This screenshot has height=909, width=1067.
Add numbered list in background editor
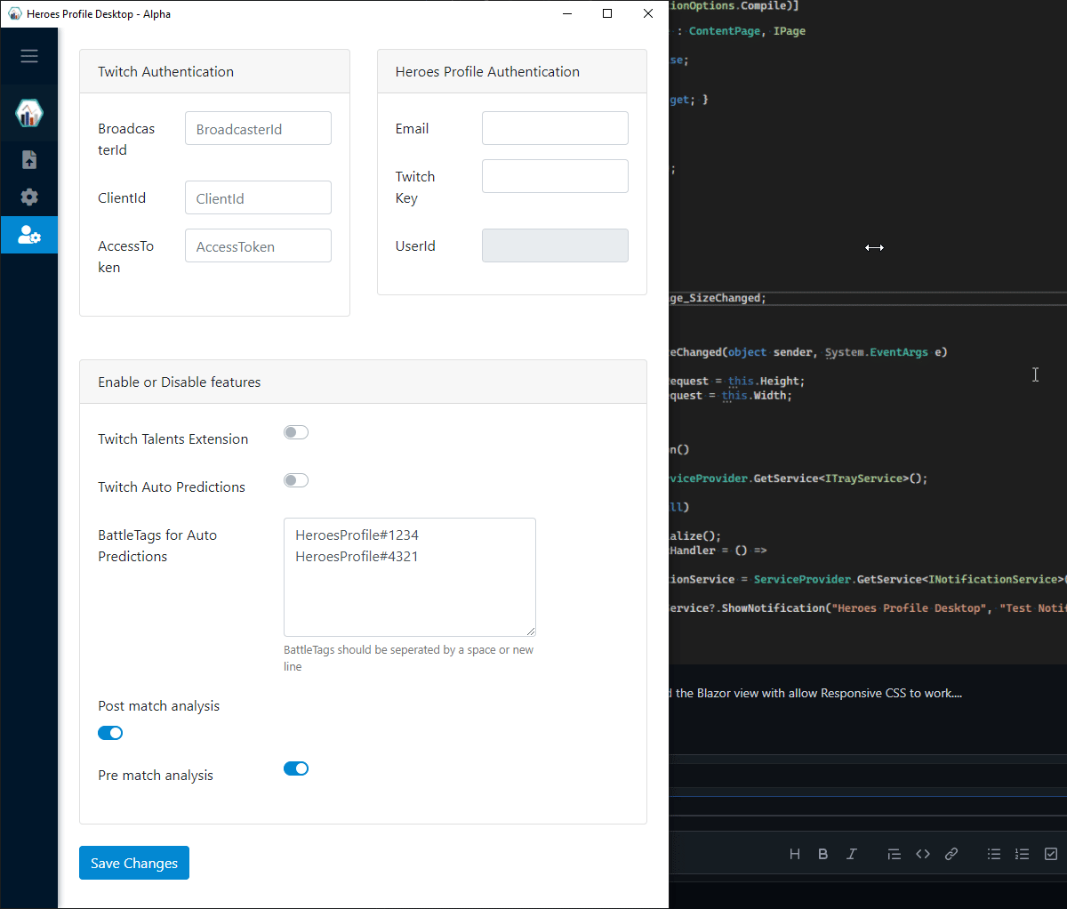(x=1023, y=854)
